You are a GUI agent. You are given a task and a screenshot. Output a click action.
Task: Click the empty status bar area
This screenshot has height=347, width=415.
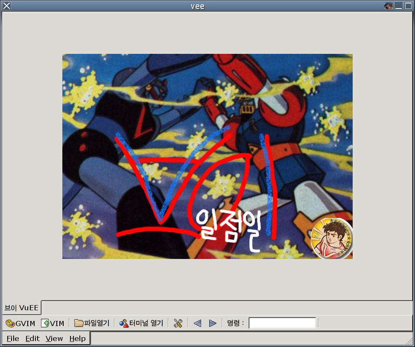click(x=251, y=338)
